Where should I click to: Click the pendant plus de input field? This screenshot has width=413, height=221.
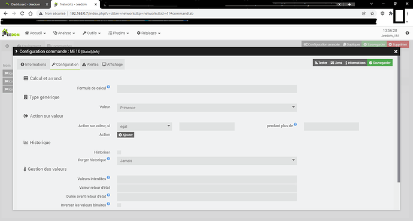coord(332,127)
